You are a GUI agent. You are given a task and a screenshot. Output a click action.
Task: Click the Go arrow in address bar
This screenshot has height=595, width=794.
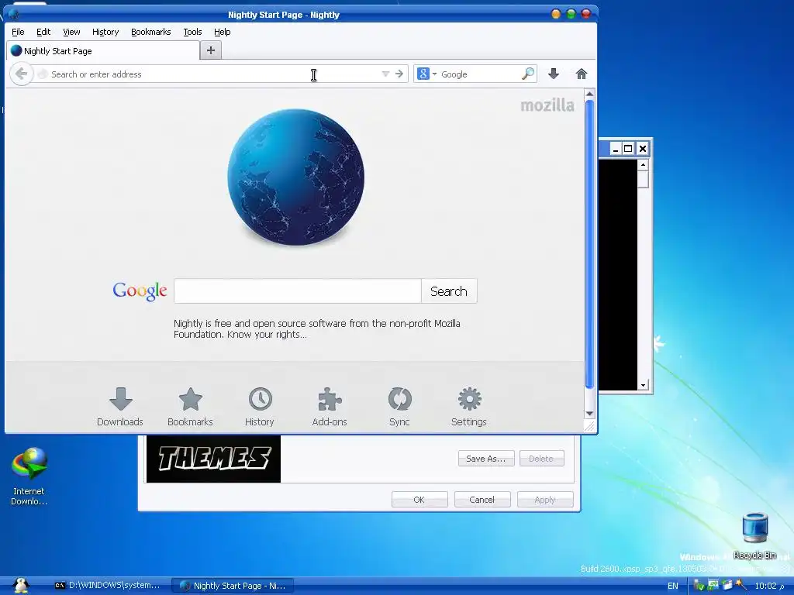399,74
